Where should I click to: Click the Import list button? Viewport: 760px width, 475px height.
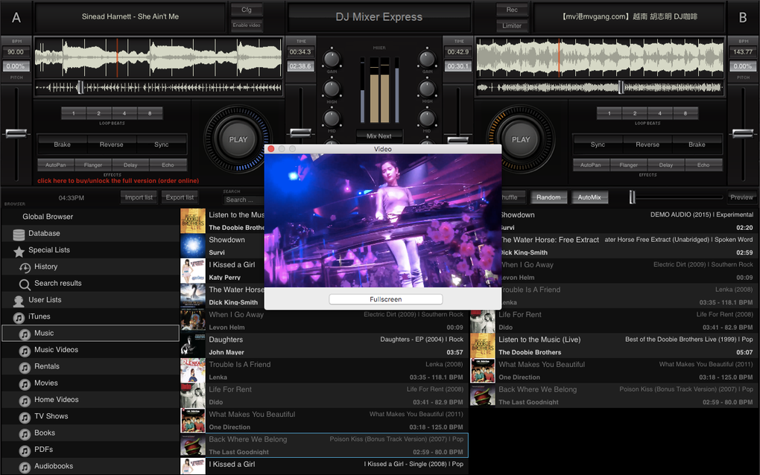click(139, 197)
